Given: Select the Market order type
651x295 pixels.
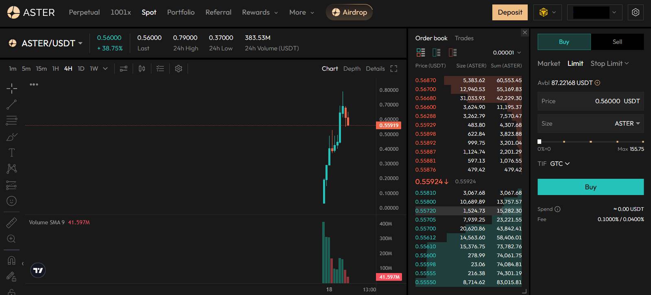Looking at the screenshot, I should coord(549,63).
